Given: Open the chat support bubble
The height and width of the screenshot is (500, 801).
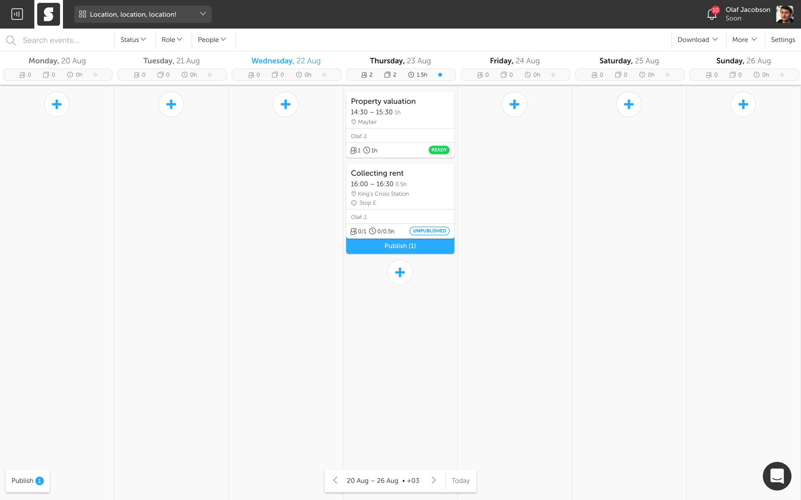Looking at the screenshot, I should tap(777, 476).
